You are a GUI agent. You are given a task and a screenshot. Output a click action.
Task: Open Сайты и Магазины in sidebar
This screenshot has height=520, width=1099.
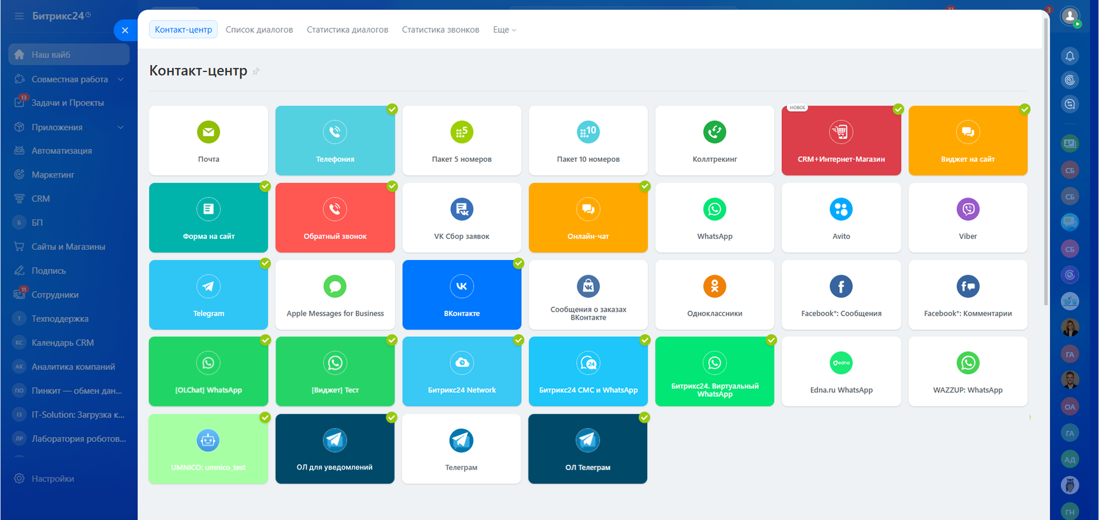69,246
